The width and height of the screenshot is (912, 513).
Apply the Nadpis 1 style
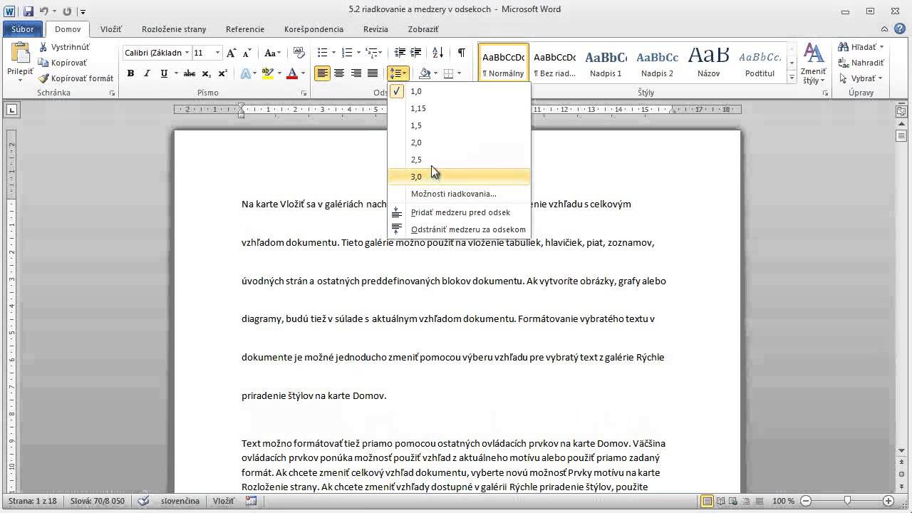point(606,63)
